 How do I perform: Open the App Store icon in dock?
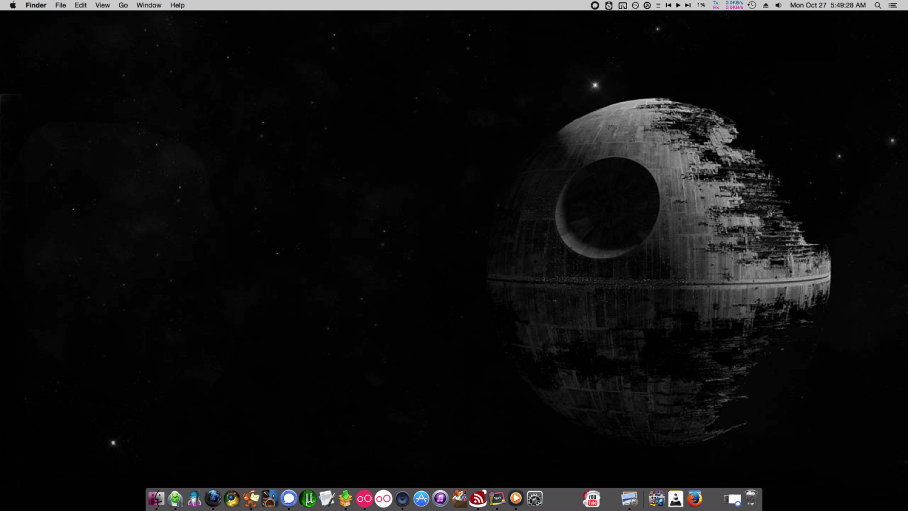[x=421, y=499]
